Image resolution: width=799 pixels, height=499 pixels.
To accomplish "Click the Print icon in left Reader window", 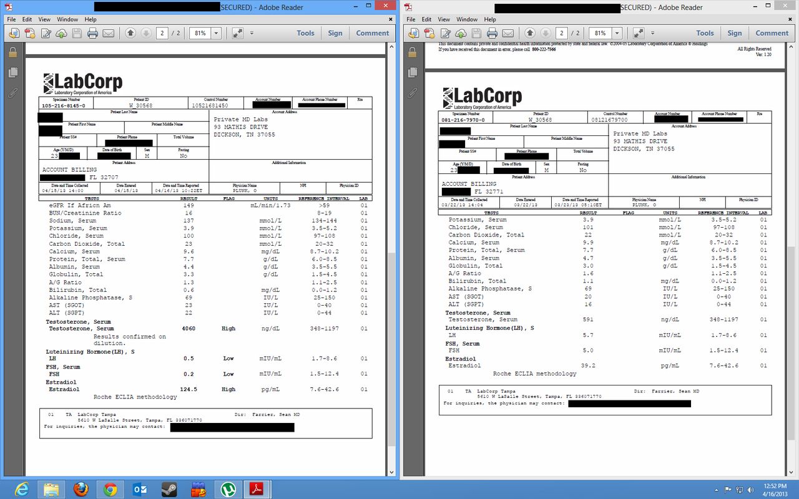I will tap(92, 33).
